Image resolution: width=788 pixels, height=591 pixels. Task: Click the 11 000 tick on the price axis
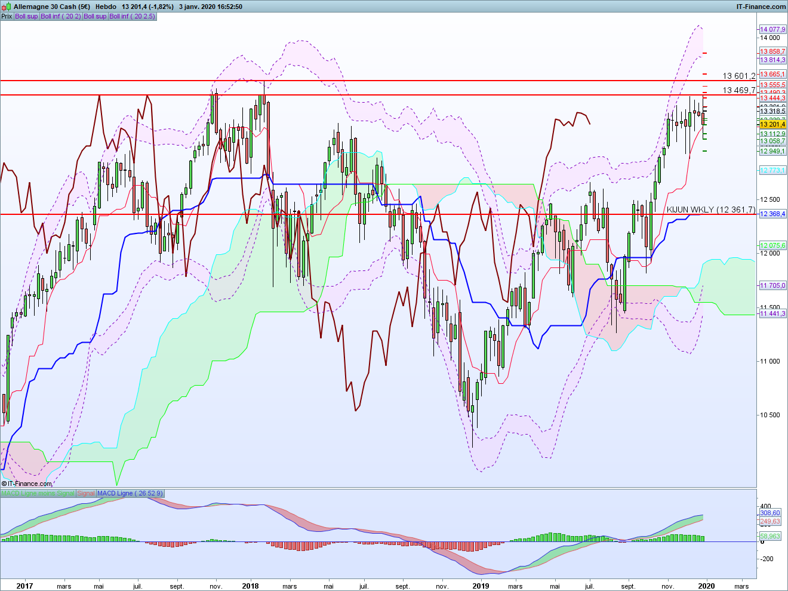(770, 361)
